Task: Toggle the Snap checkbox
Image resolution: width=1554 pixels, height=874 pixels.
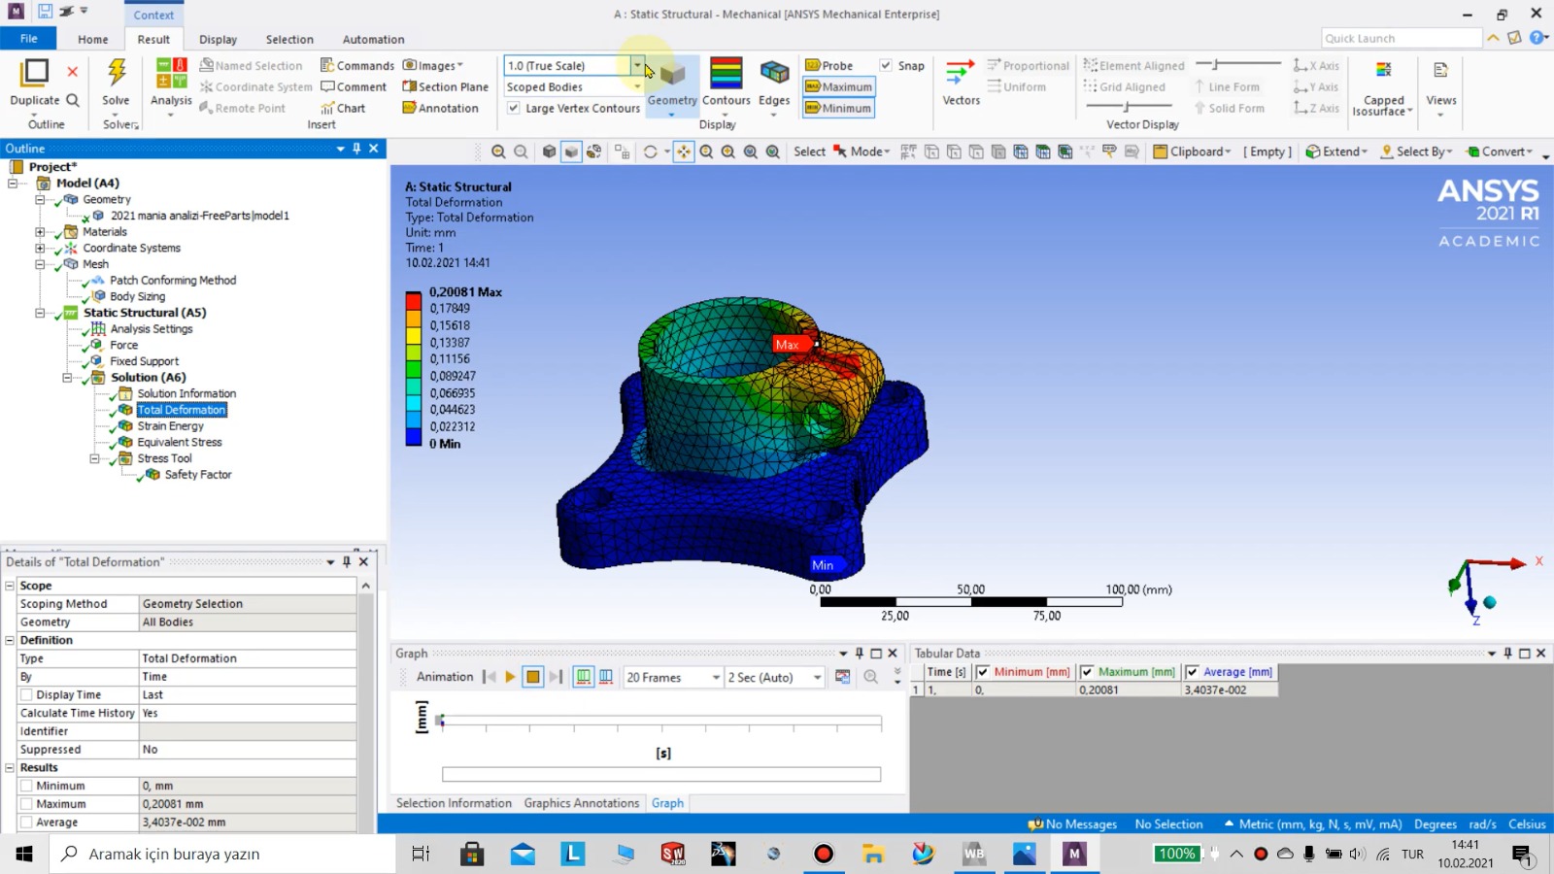Action: pos(886,66)
